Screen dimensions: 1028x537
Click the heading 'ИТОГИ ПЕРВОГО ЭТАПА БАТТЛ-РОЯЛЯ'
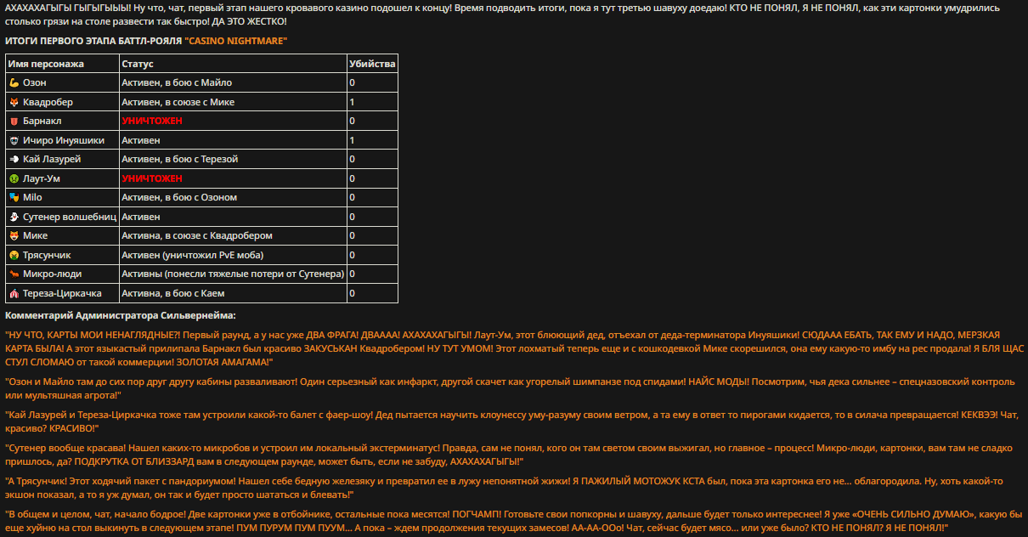93,41
